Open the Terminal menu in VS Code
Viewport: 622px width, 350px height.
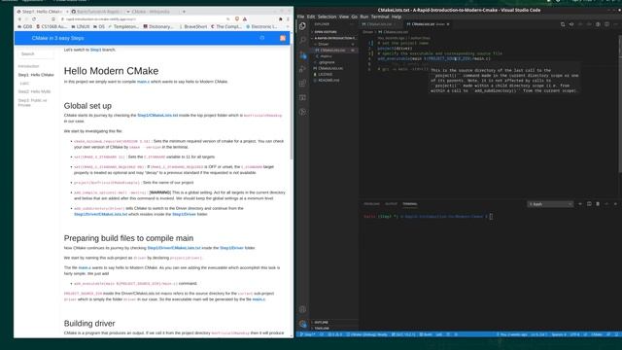(x=380, y=17)
